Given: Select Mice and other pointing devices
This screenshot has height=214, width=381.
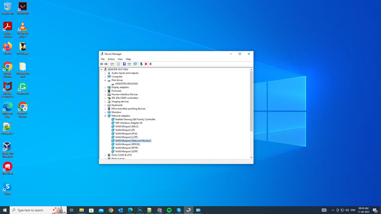Looking at the screenshot, I should coord(128,109).
